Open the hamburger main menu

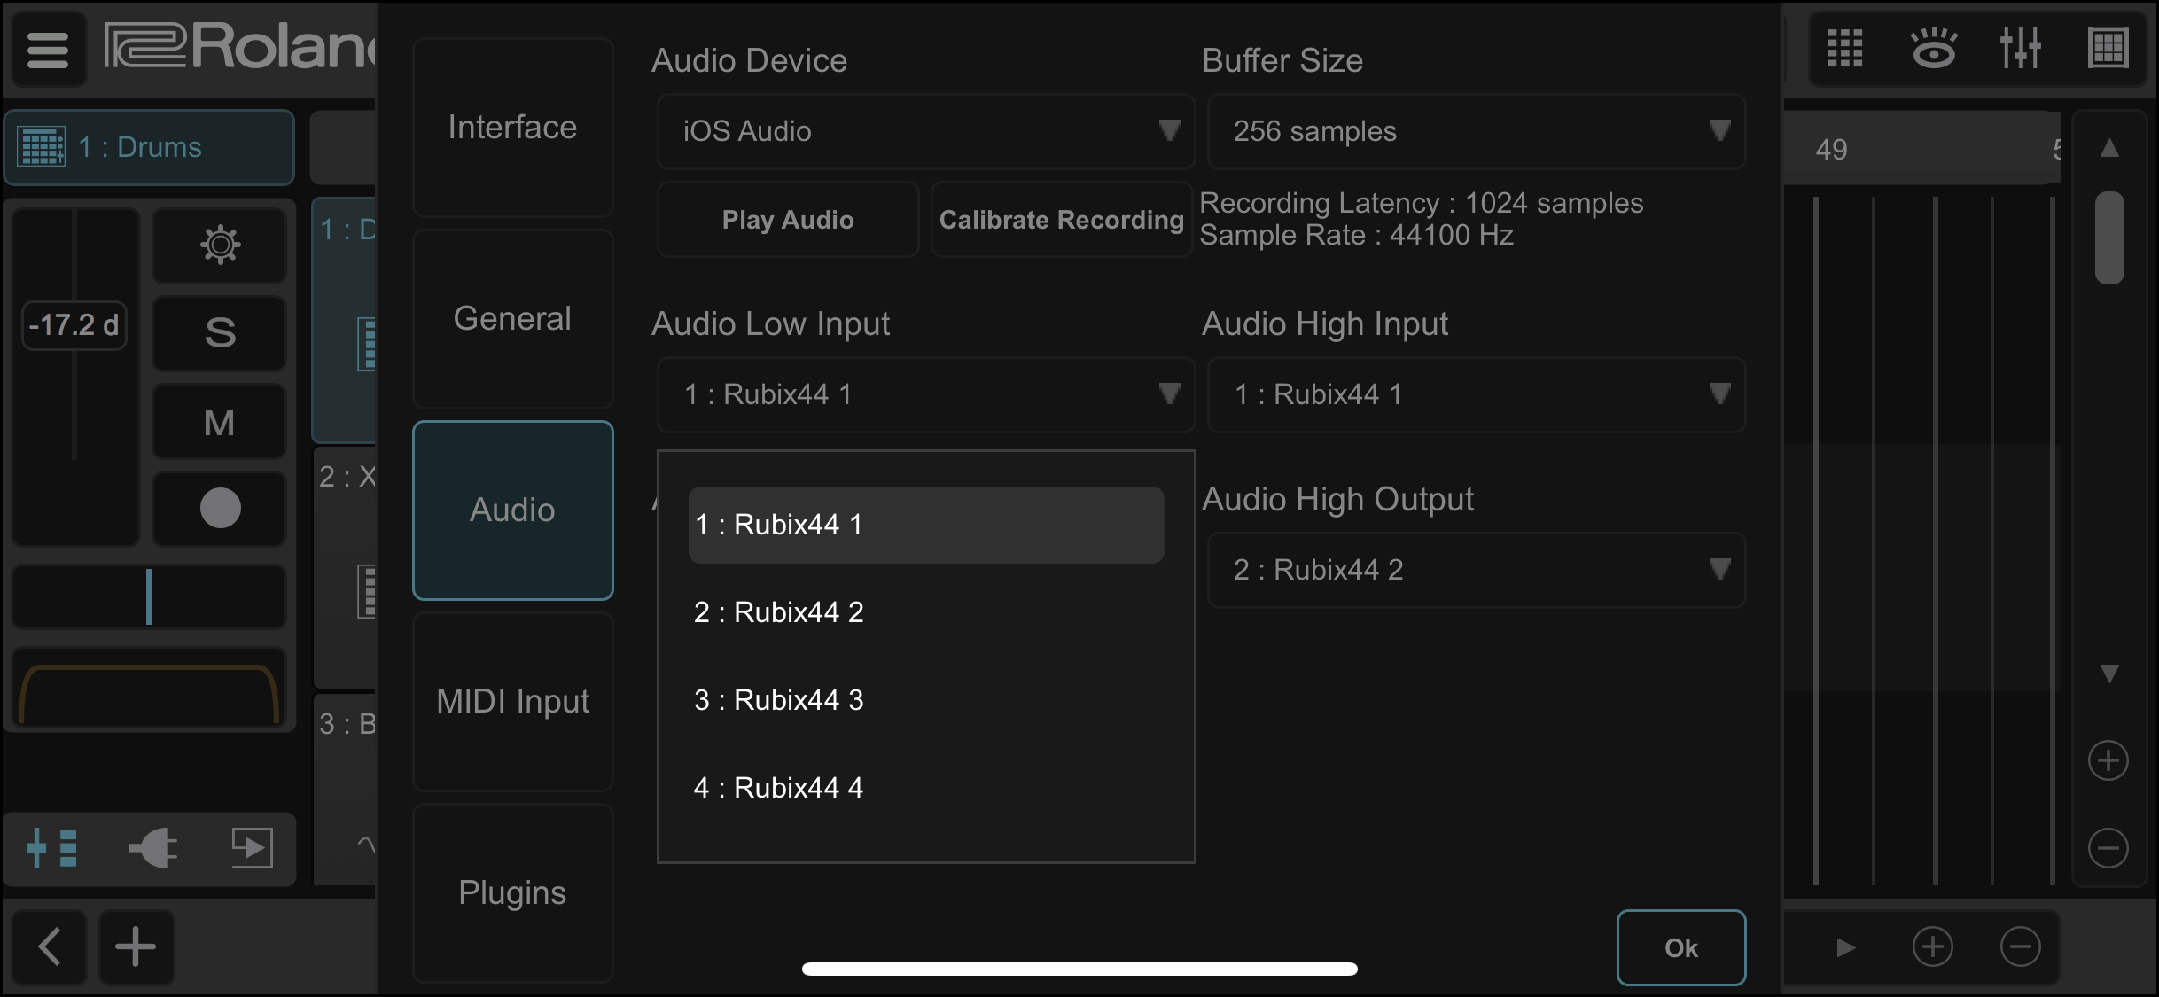(48, 49)
